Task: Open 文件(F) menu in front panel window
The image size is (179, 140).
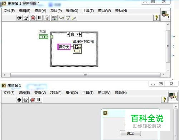Action: 9,93
